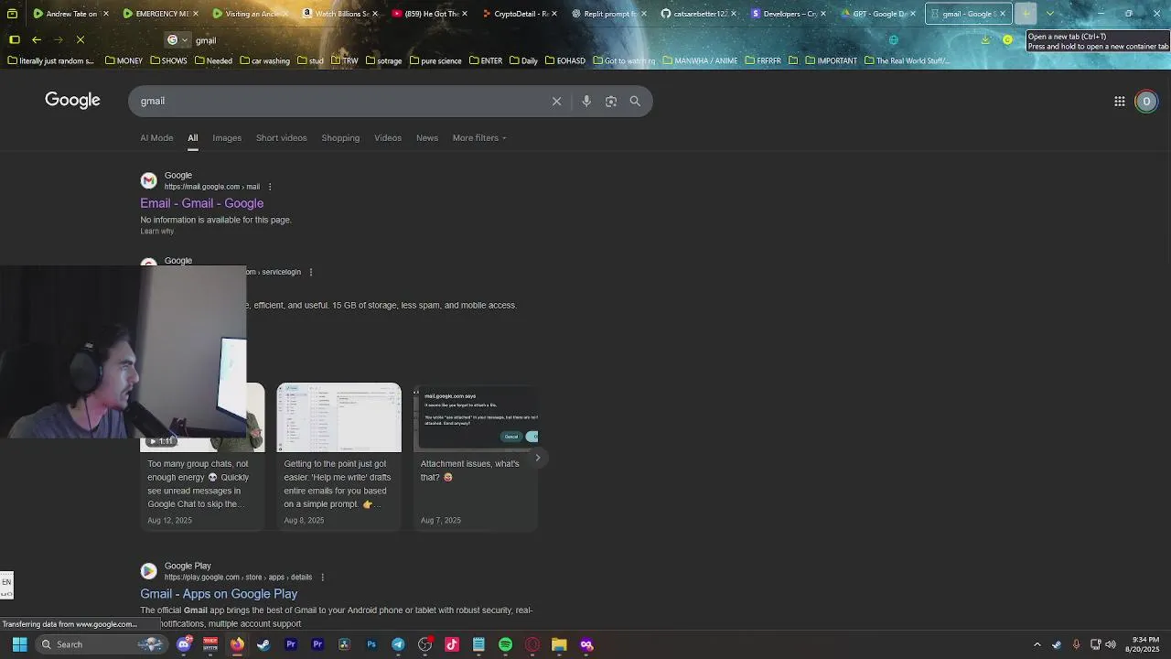Viewport: 1171px width, 659px height.
Task: Open a new browser tab with plus button
Action: click(1026, 14)
